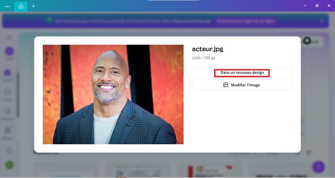Open a new tab with plus icon
The width and height of the screenshot is (335, 178).
click(x=33, y=6)
